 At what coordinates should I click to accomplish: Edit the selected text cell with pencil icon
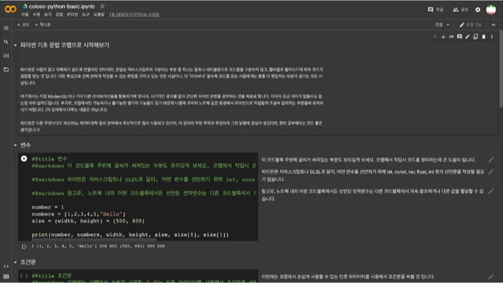(467, 37)
